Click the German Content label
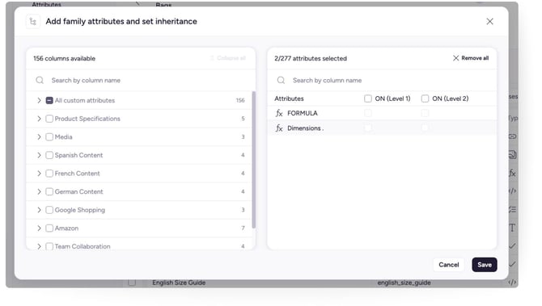542x306 pixels. [78, 192]
